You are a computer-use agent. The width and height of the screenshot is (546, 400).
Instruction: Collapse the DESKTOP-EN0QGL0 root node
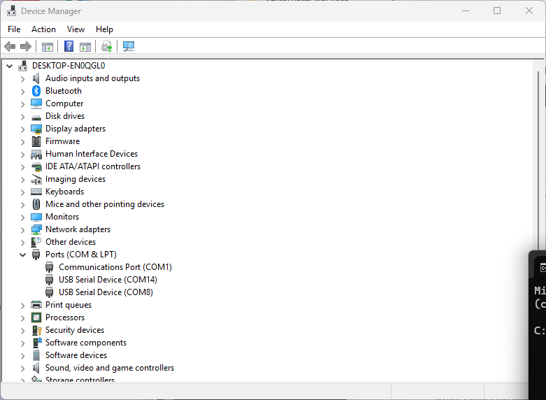pyautogui.click(x=9, y=66)
